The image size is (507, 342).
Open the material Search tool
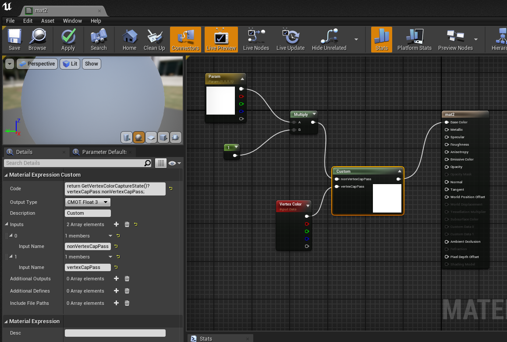98,39
